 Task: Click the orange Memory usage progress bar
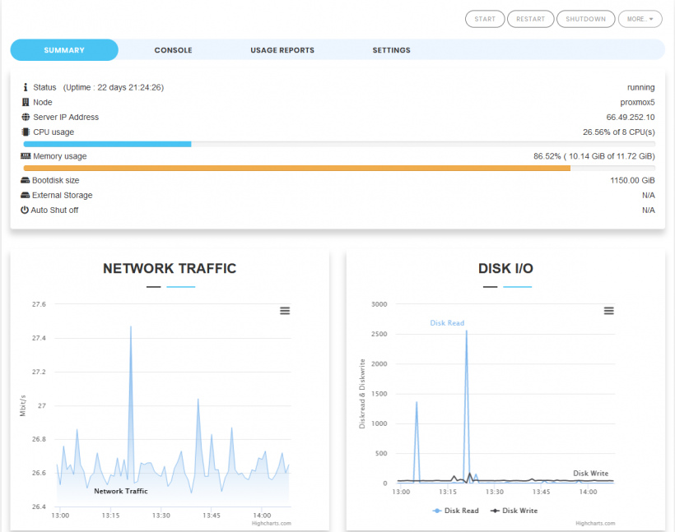pos(296,168)
